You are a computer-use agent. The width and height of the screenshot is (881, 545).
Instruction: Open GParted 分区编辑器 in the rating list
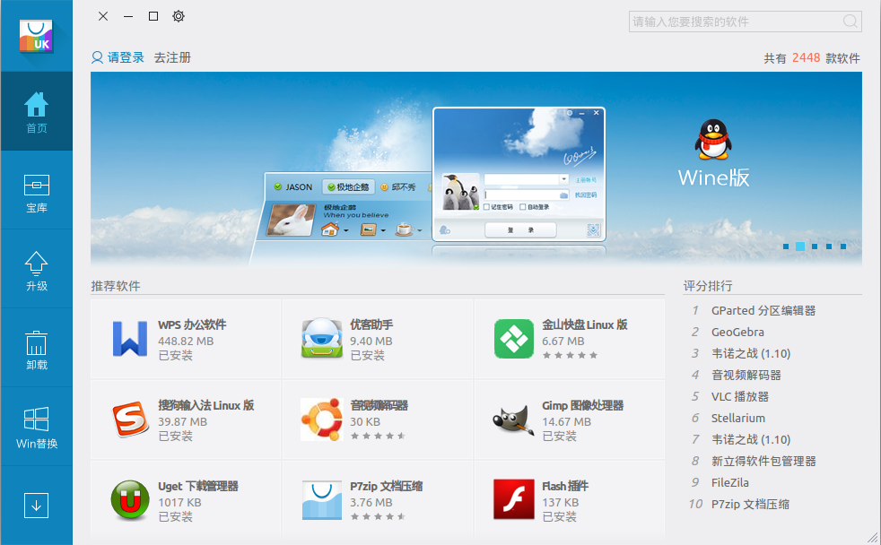click(x=763, y=310)
